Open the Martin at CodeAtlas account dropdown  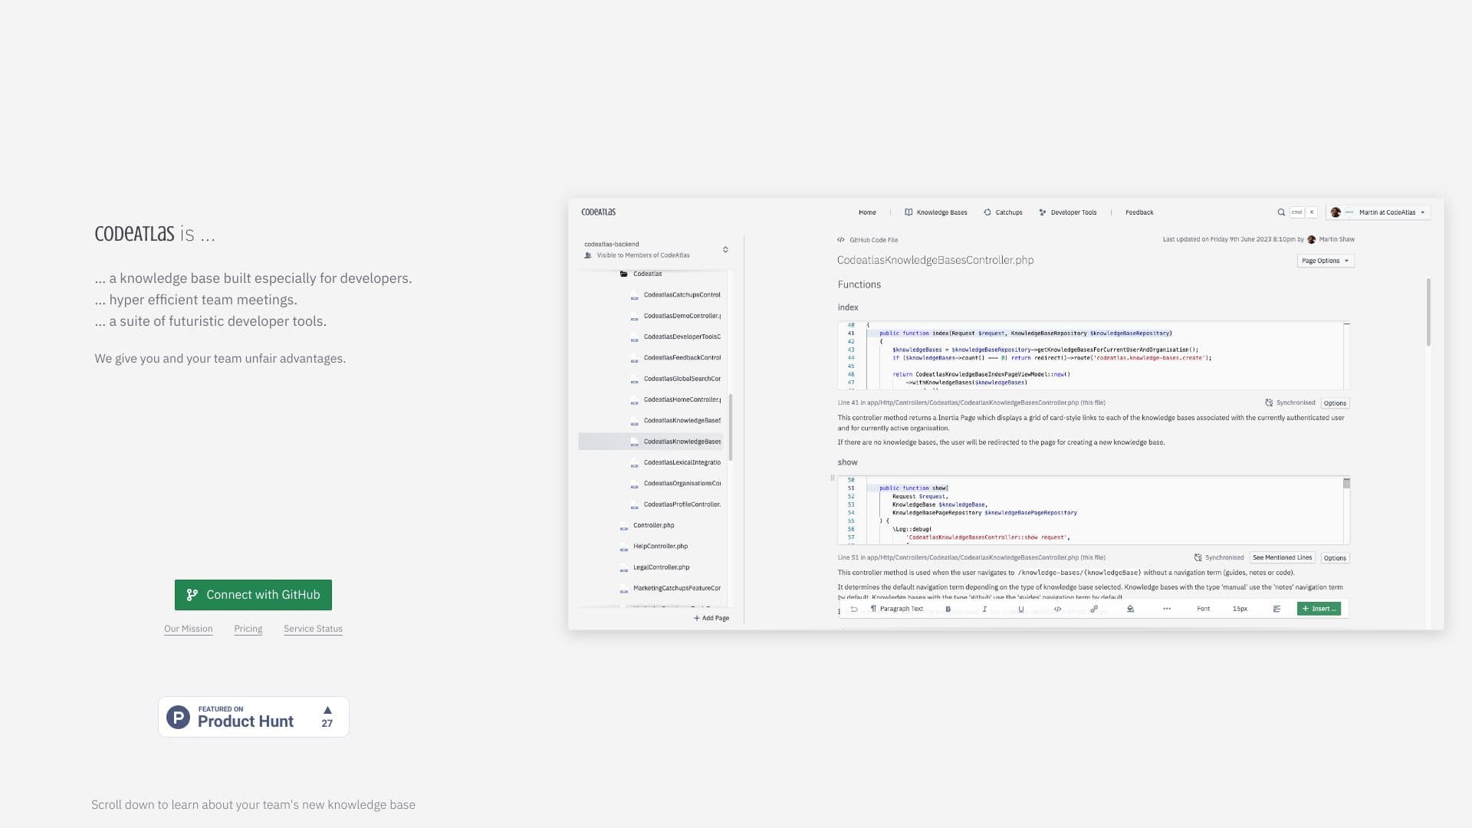click(x=1380, y=212)
